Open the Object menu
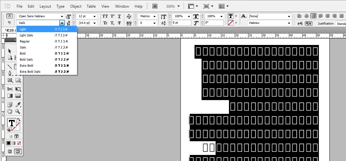This screenshot has height=161, width=346. coord(76,6)
